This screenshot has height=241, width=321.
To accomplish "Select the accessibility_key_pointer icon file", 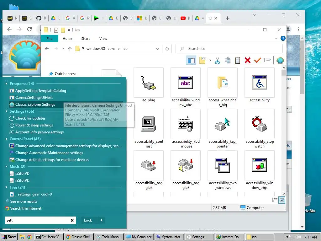I will click(x=223, y=129).
